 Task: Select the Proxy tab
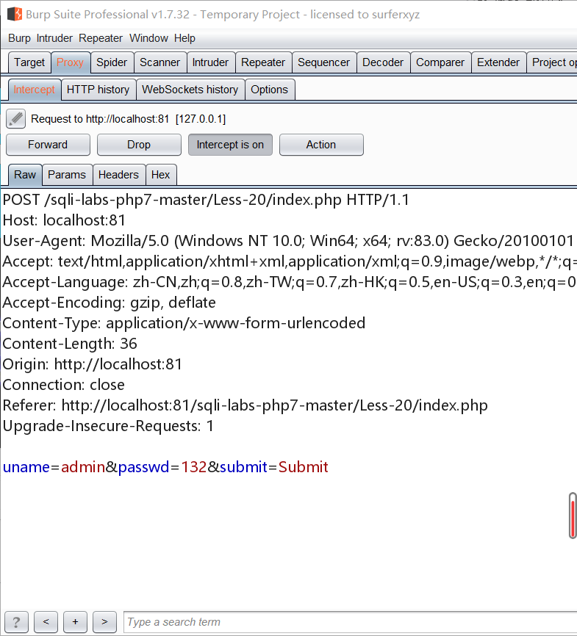pyautogui.click(x=71, y=62)
